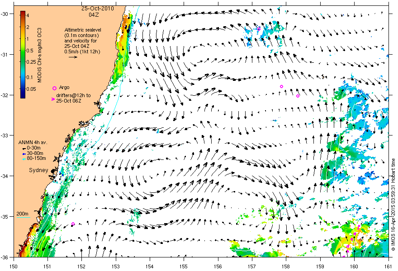Click the IMOS copyright timestamp text
The width and height of the screenshot is (398, 271).
pyautogui.click(x=393, y=205)
